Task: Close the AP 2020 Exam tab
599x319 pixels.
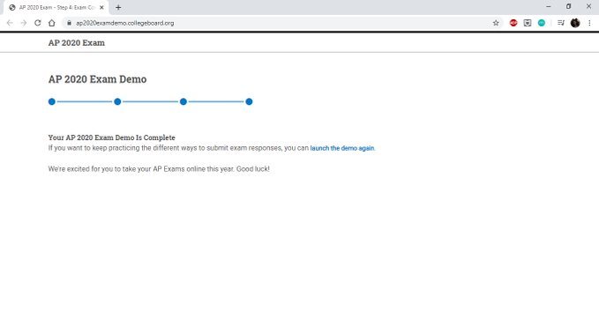Action: (101, 7)
